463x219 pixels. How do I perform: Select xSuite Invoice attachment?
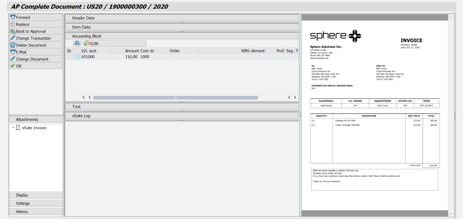point(34,128)
